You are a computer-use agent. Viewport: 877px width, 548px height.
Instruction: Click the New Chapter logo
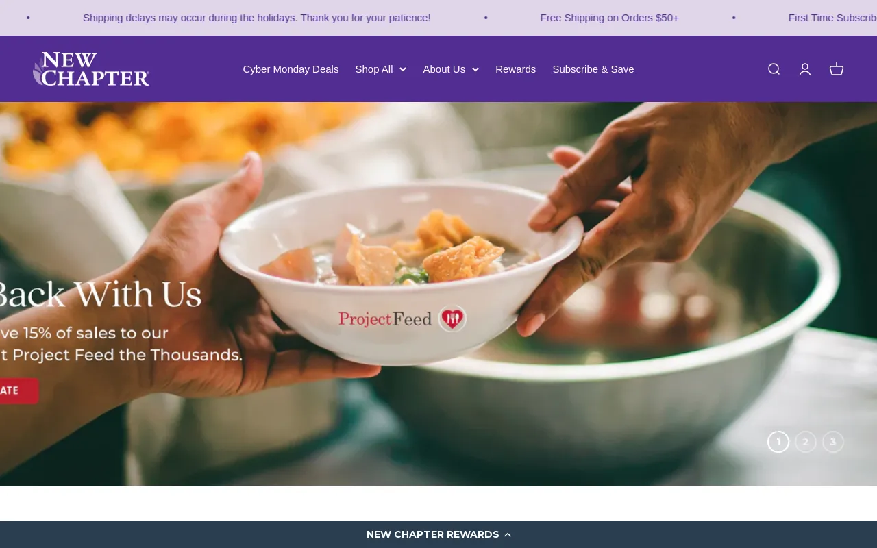91,69
